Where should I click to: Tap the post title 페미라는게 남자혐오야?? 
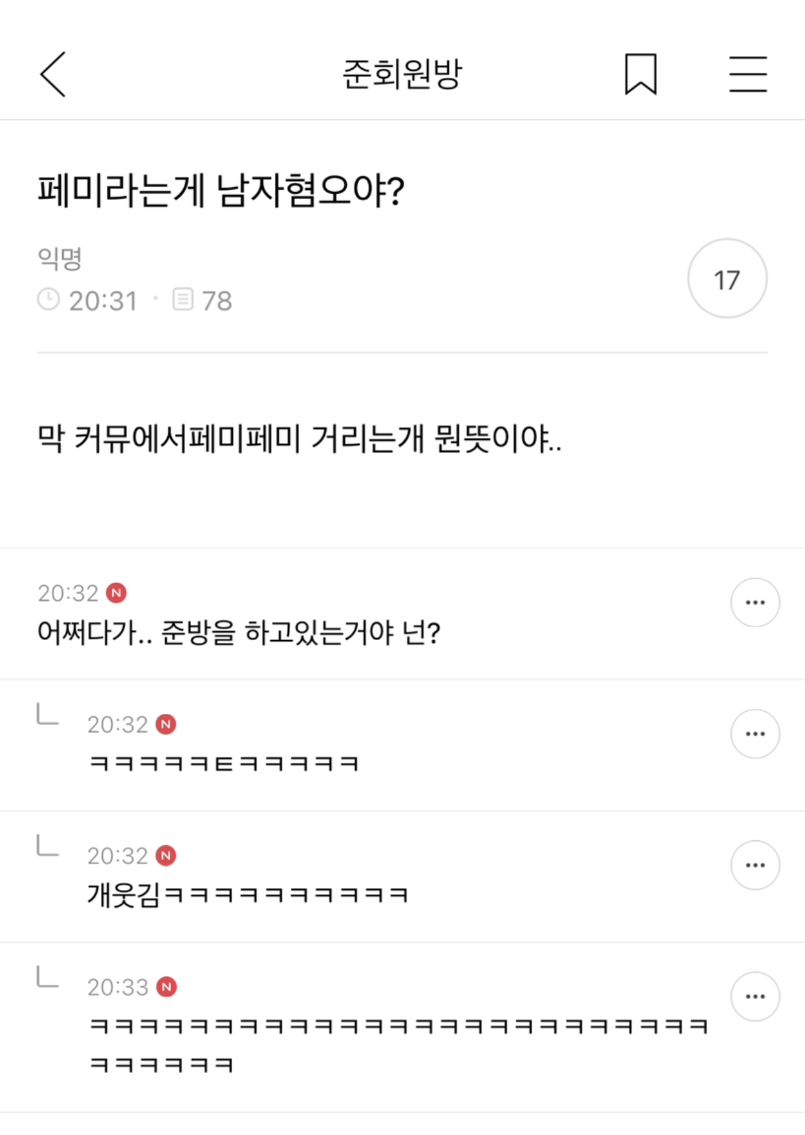point(221,190)
